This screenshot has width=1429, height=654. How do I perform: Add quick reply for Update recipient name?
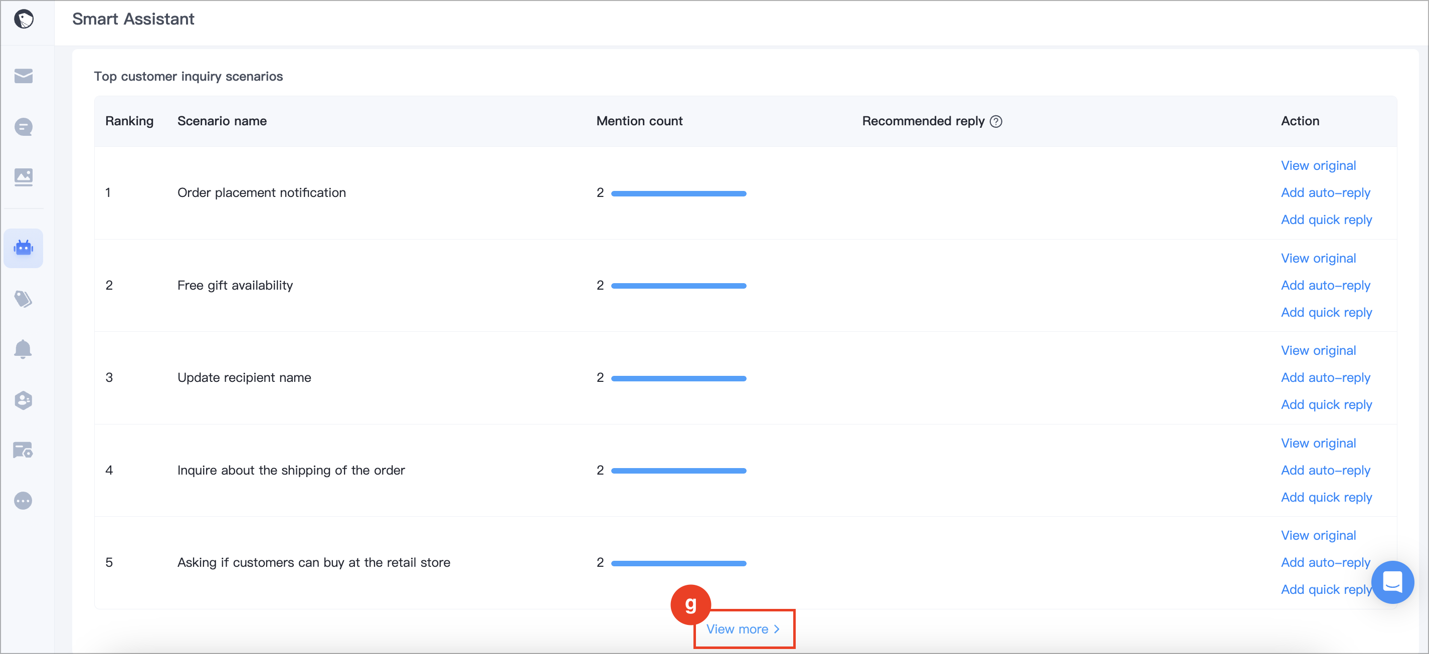(x=1326, y=404)
